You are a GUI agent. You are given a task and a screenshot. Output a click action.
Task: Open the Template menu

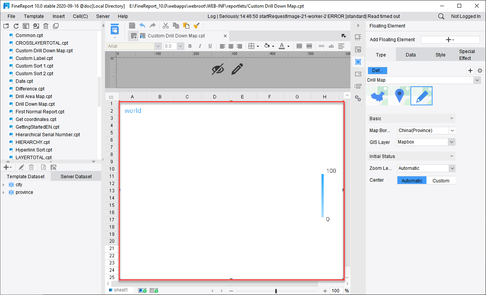(34, 16)
